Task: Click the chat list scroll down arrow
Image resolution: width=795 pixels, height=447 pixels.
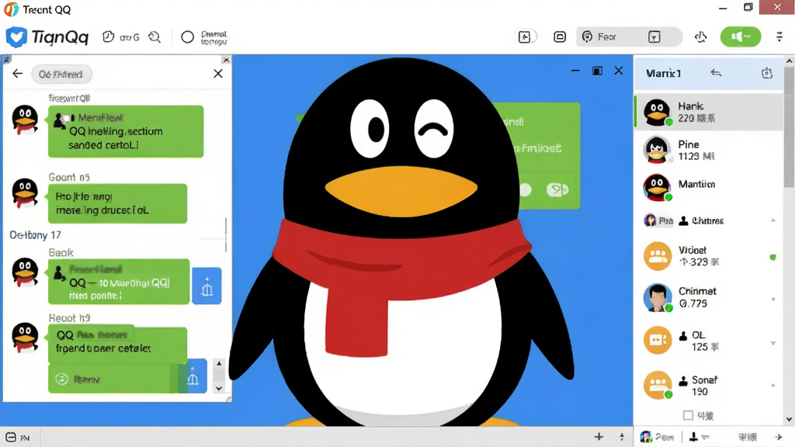Action: pyautogui.click(x=219, y=389)
